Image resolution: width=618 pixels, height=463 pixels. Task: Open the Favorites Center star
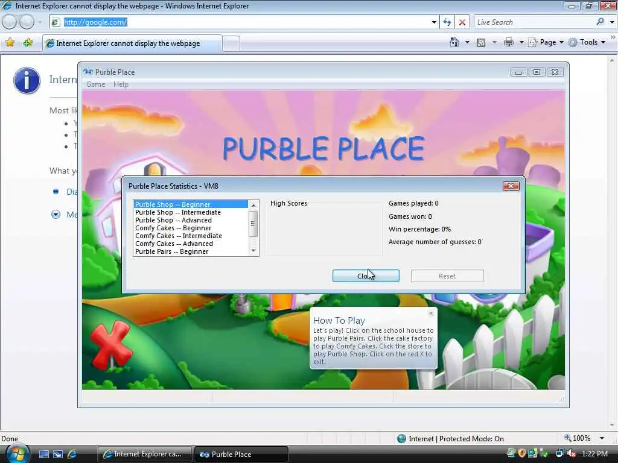click(x=10, y=43)
